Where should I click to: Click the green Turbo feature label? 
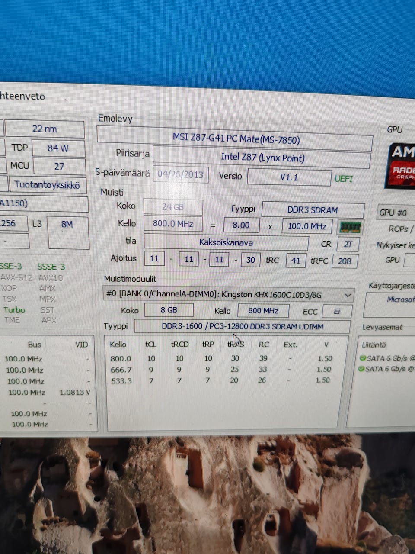[14, 310]
